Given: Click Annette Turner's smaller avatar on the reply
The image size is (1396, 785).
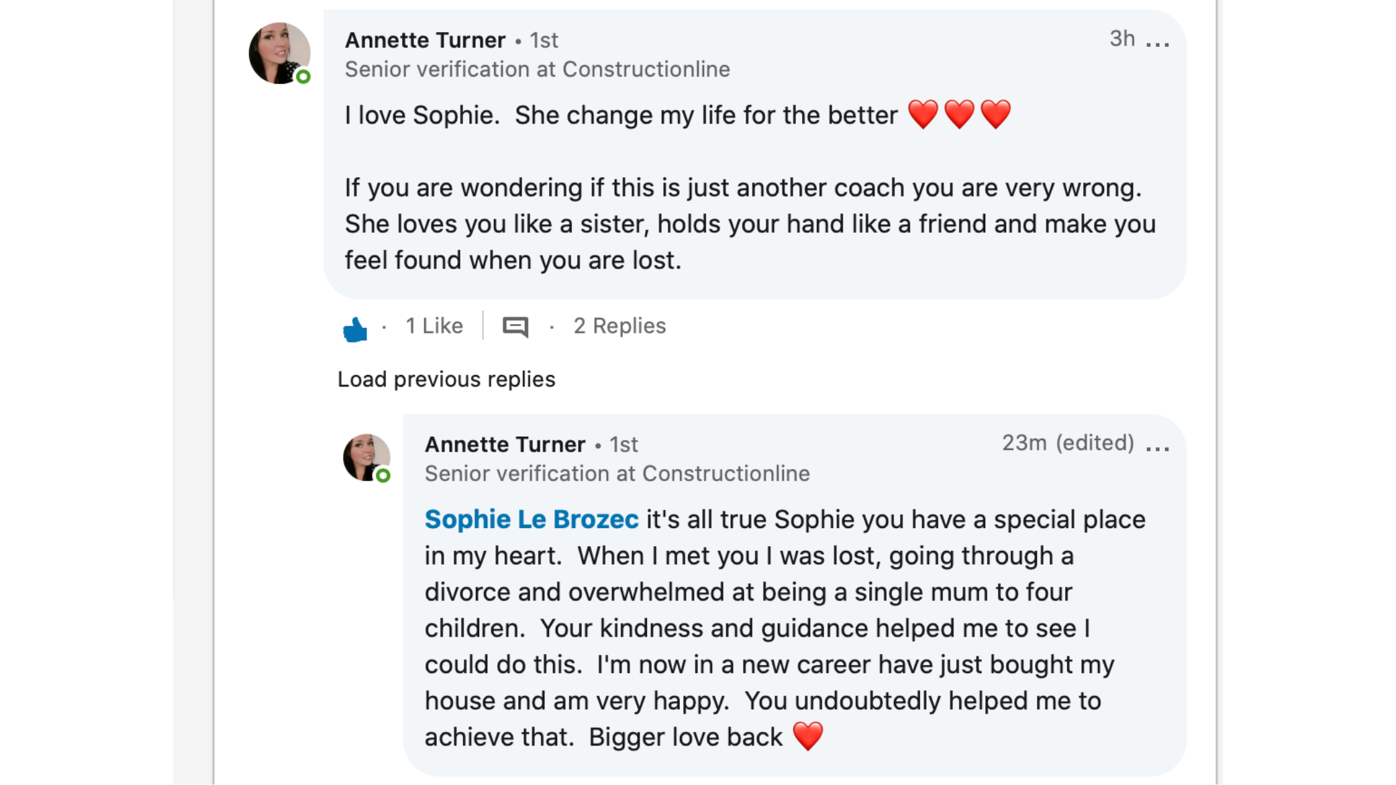Looking at the screenshot, I should (366, 457).
